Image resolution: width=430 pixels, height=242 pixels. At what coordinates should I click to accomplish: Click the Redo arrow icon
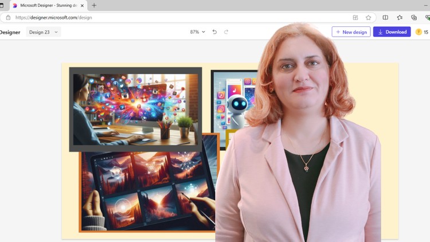[x=226, y=32]
